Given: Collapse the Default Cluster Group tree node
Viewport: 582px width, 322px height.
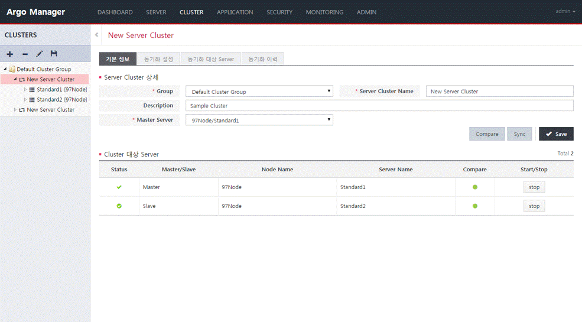Looking at the screenshot, I should tap(5, 69).
